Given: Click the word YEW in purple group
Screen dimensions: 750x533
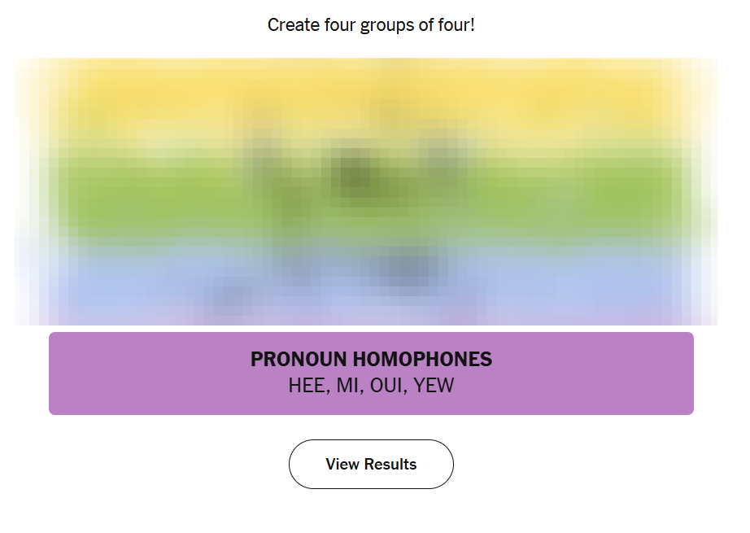Looking at the screenshot, I should tap(434, 386).
